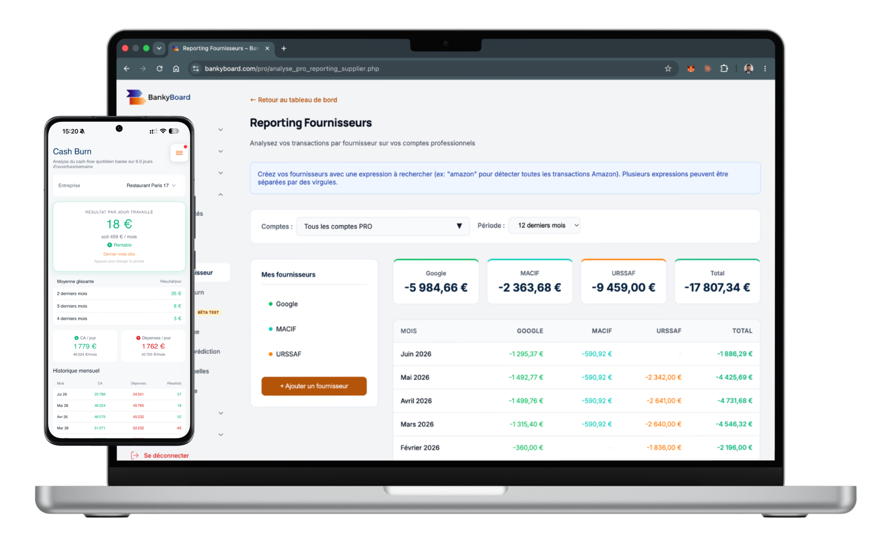Click the Reporting Fournisseurs tab title
Image resolution: width=874 pixels, height=546 pixels.
coord(221,48)
